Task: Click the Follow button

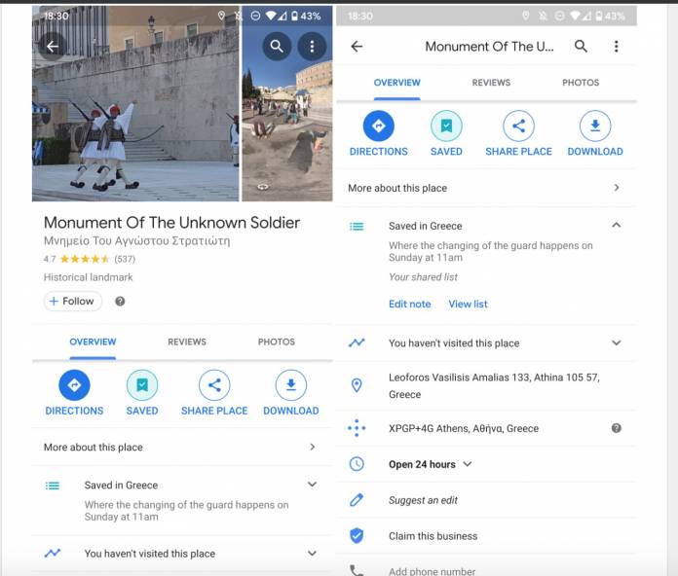Action: (x=73, y=301)
